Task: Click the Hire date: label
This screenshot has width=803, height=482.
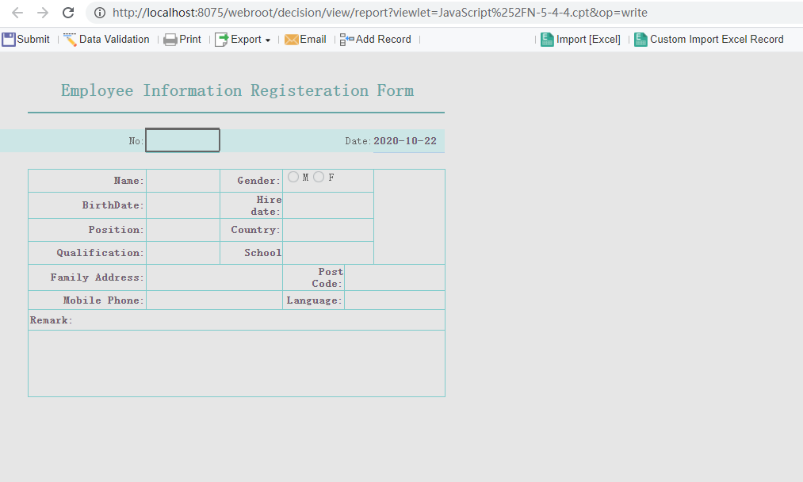Action: 266,205
